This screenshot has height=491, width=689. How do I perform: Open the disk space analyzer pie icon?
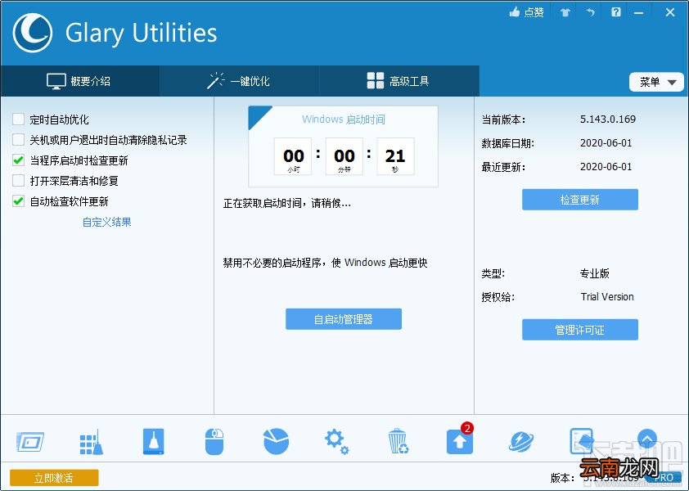point(276,441)
